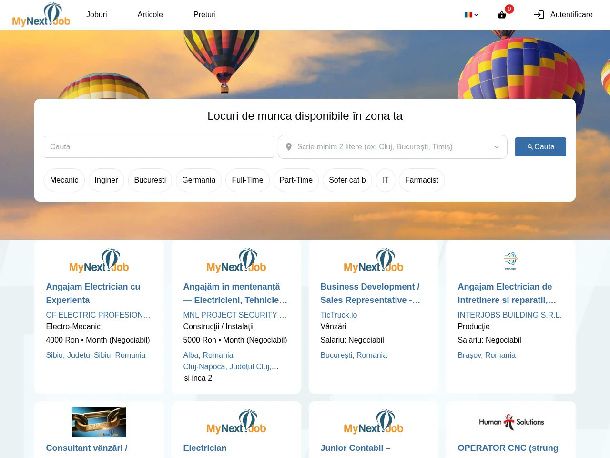Viewport: 610px width, 458px height.
Task: Select the Part-Time filter chip
Action: coord(296,180)
